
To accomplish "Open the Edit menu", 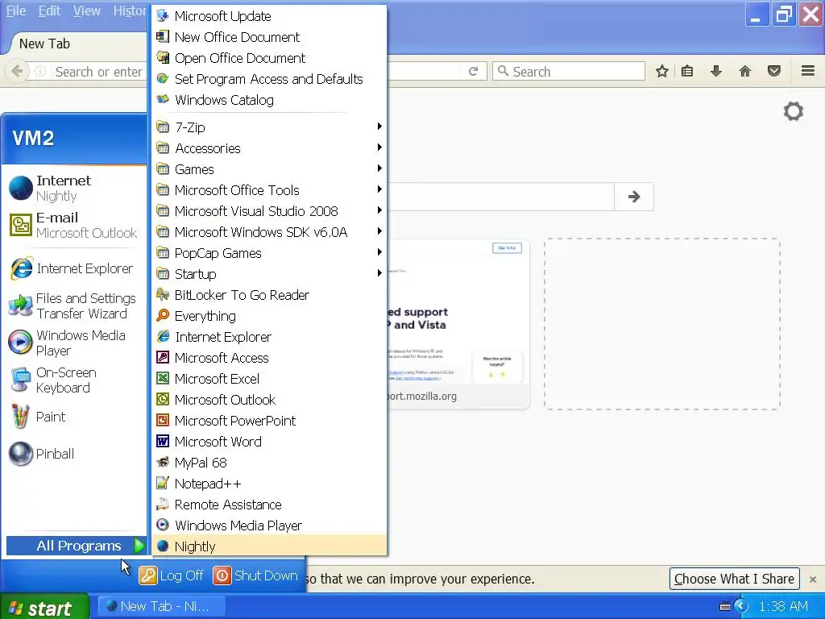I will pyautogui.click(x=49, y=10).
